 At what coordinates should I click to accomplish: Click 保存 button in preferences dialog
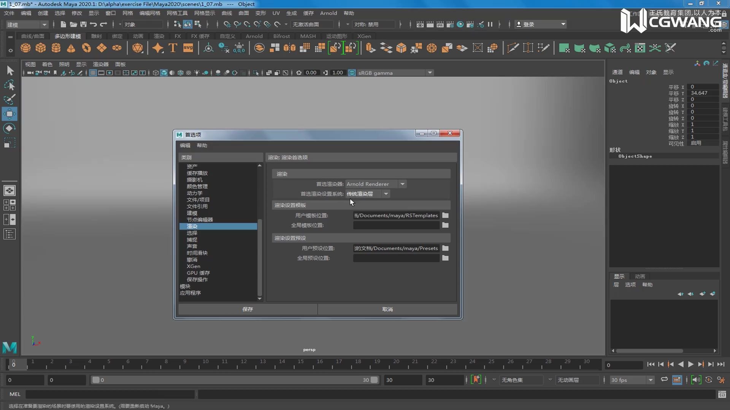click(x=248, y=309)
